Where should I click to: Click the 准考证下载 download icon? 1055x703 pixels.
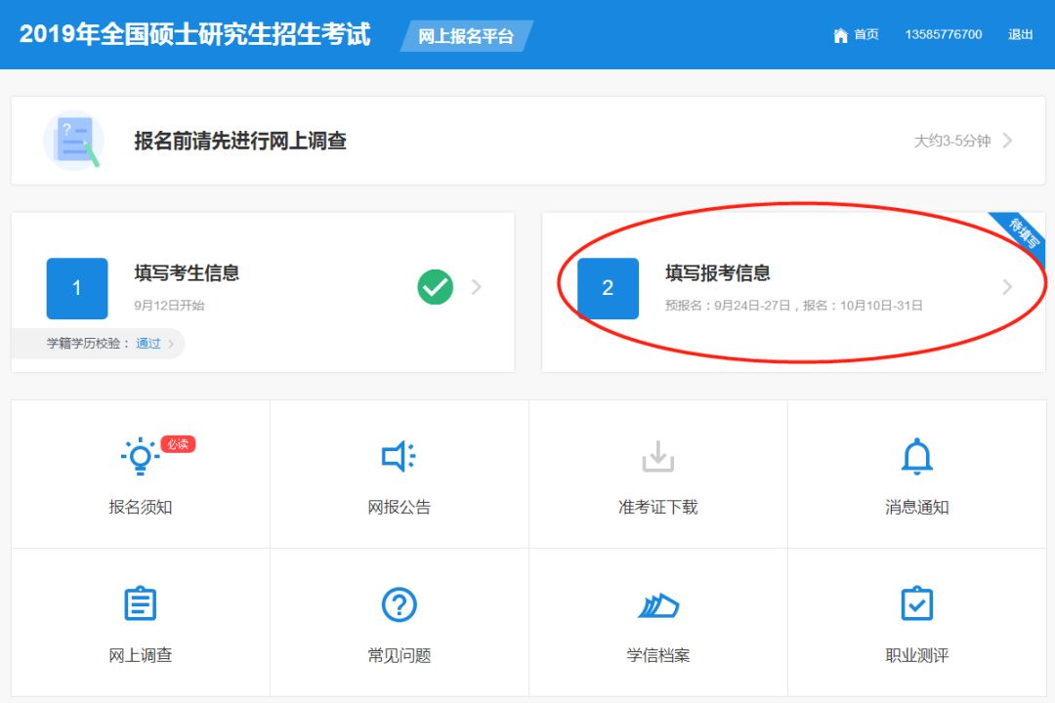click(x=657, y=457)
